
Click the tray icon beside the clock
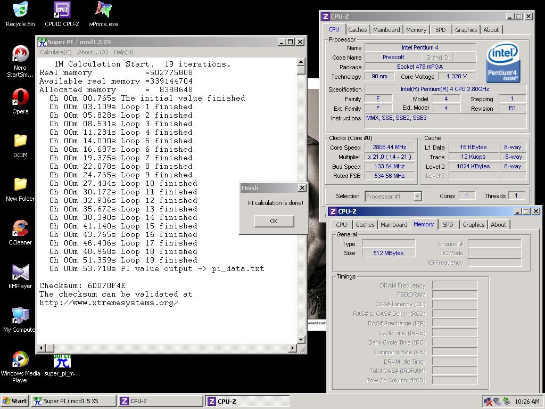click(x=507, y=402)
